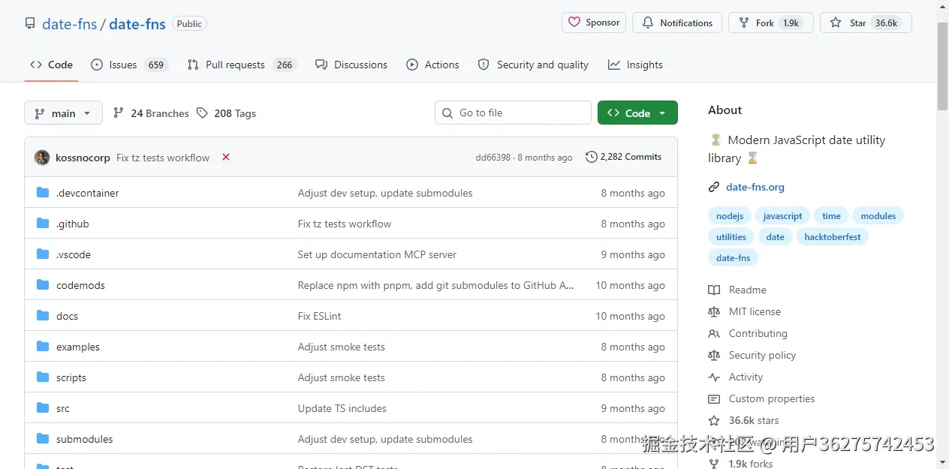Click kossnocorp's avatar thumbnail

coord(42,158)
